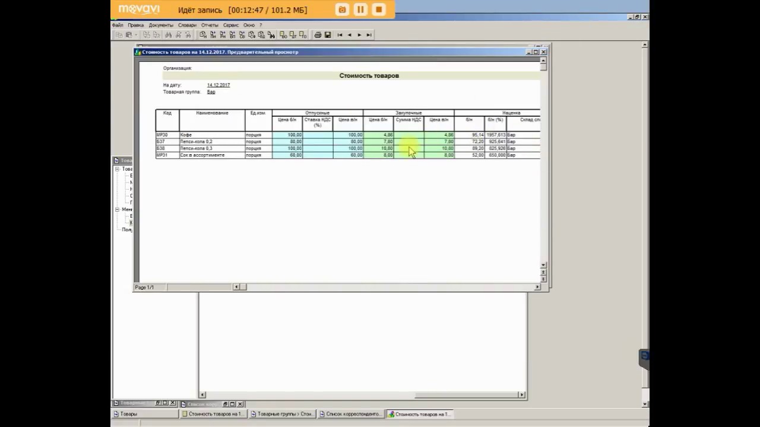Image resolution: width=760 pixels, height=427 pixels.
Task: Click the new document ПН icon
Action: click(213, 35)
